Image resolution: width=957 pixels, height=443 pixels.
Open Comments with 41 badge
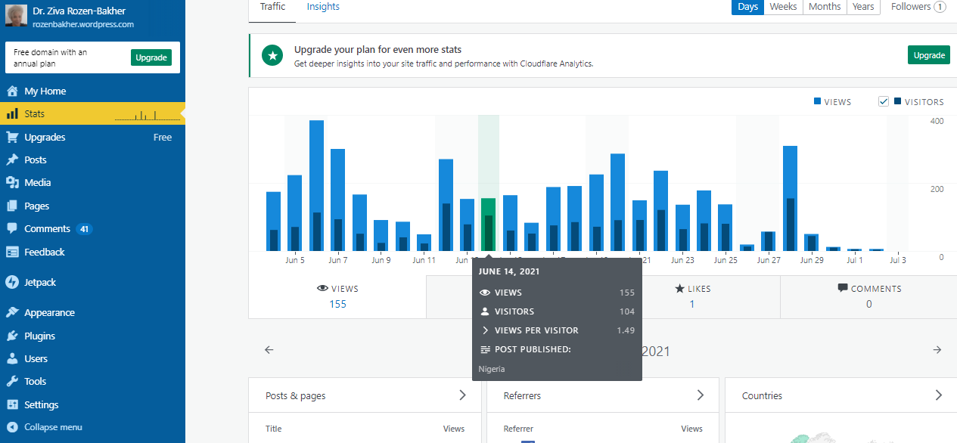[92, 228]
